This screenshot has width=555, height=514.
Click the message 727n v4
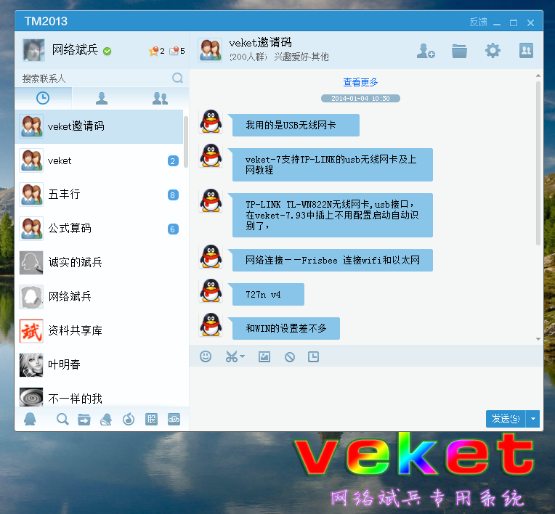(x=268, y=294)
